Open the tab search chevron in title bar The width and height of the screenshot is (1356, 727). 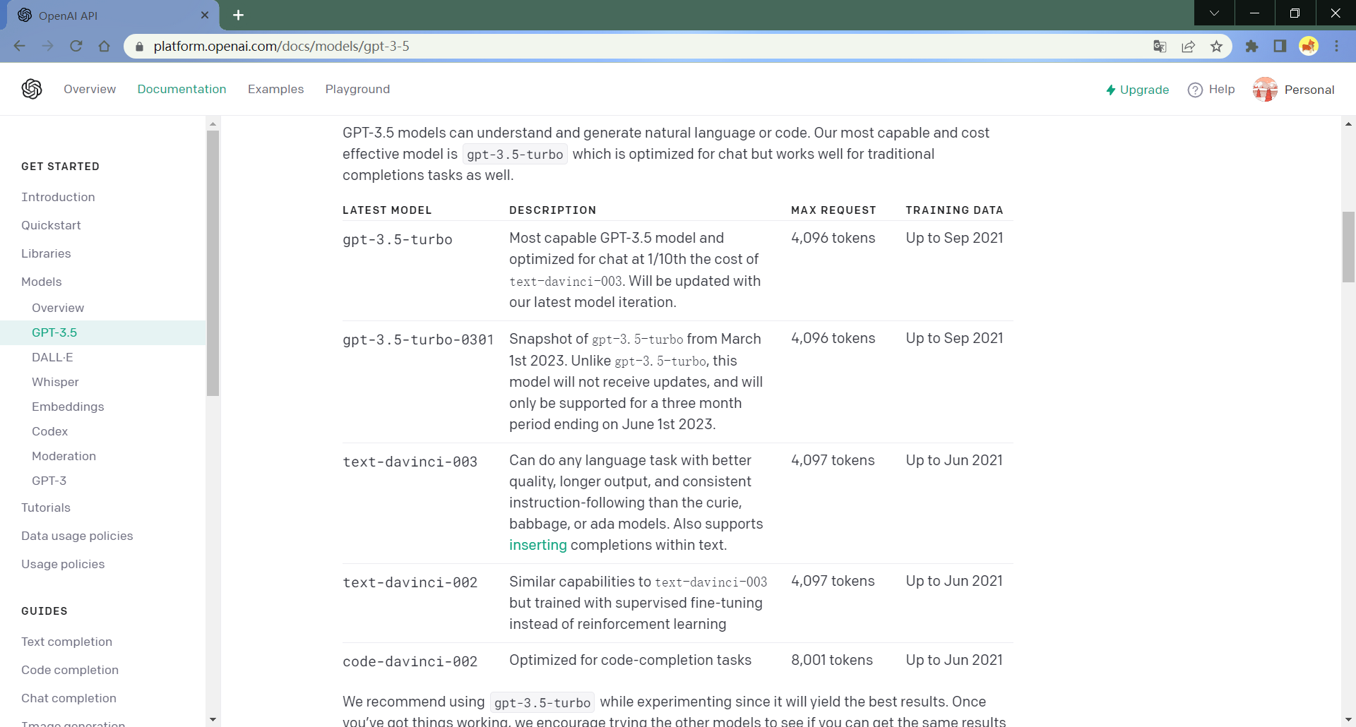pyautogui.click(x=1214, y=13)
